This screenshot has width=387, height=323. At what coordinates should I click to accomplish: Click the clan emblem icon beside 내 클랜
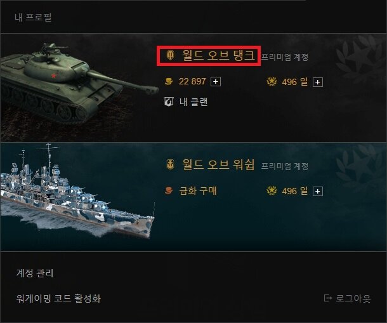pos(169,102)
